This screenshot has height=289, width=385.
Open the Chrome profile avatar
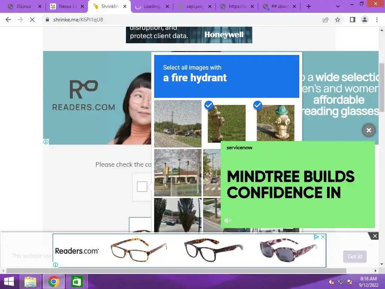click(365, 20)
